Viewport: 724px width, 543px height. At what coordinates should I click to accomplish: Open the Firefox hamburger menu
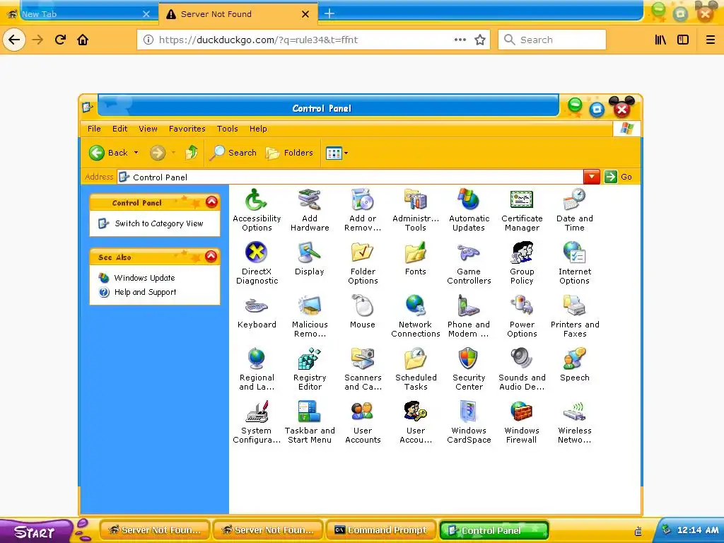[x=710, y=40]
